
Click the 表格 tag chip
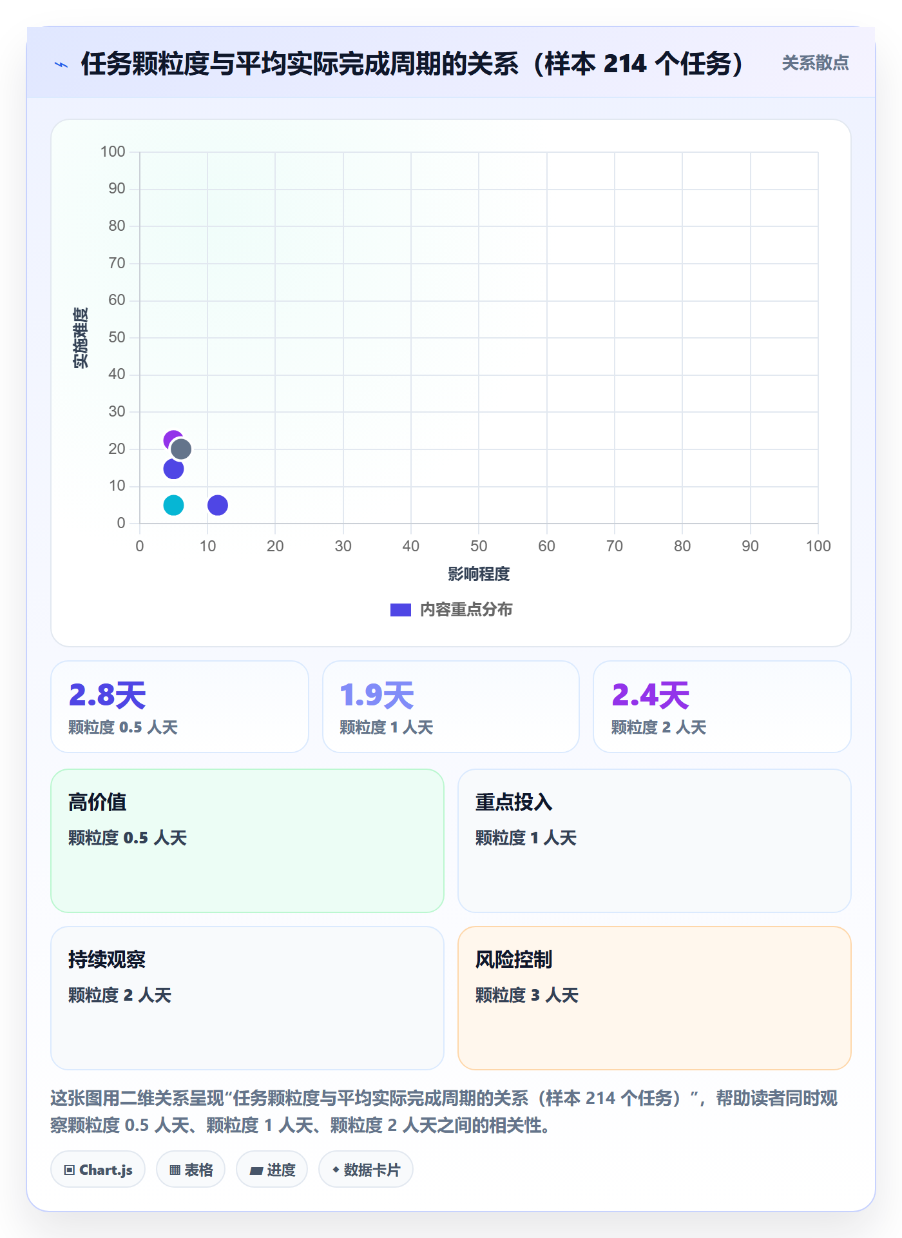point(191,1170)
